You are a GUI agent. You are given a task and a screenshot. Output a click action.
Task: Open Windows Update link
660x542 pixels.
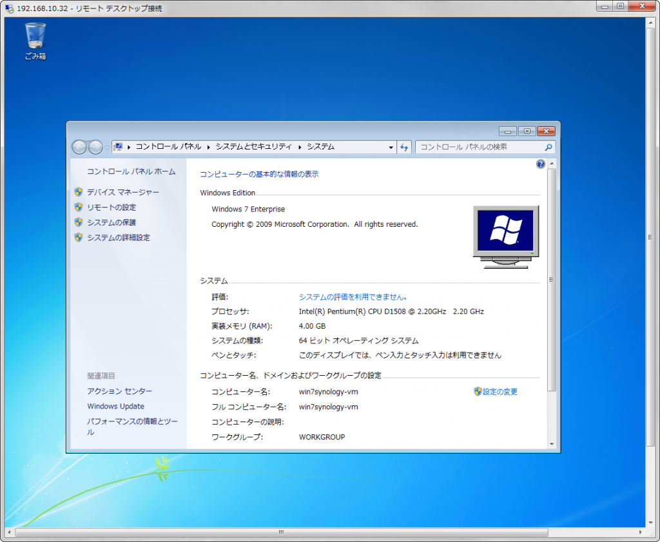pos(116,407)
